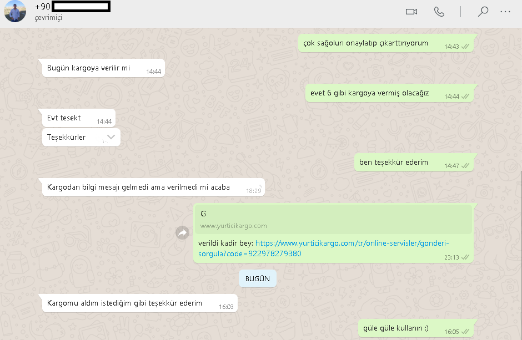Open the three-dot more options menu
Image resolution: width=522 pixels, height=340 pixels.
coord(505,12)
